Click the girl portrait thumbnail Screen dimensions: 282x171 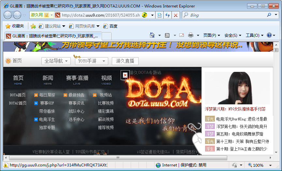click(237, 88)
